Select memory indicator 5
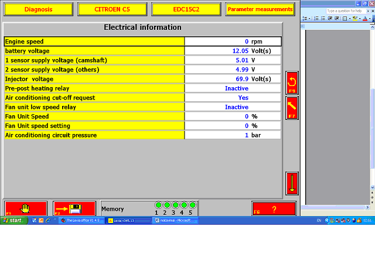The height and width of the screenshot is (254, 375). pos(193,205)
